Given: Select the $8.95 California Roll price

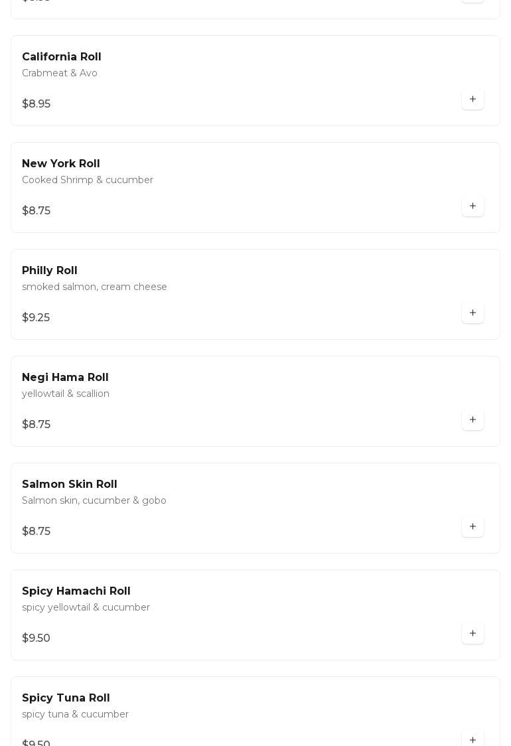Looking at the screenshot, I should pyautogui.click(x=36, y=104).
